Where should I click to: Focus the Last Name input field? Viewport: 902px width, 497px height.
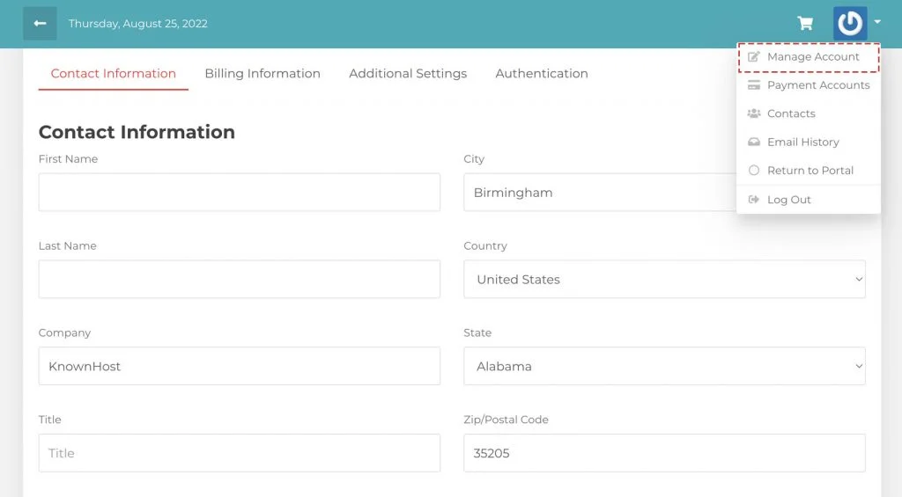pos(240,279)
